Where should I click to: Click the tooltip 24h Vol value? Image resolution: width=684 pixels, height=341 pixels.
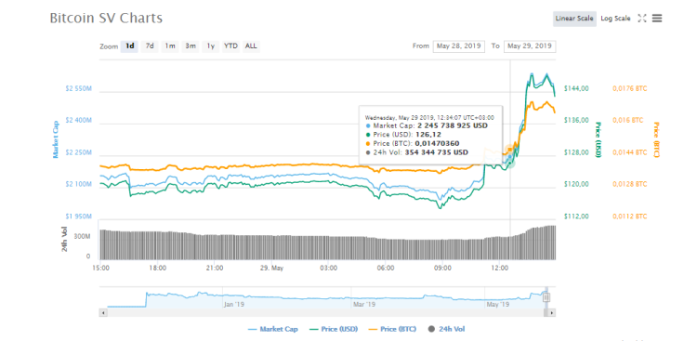436,152
